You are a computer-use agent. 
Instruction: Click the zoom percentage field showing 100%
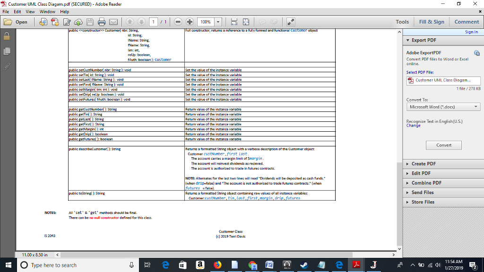click(206, 22)
